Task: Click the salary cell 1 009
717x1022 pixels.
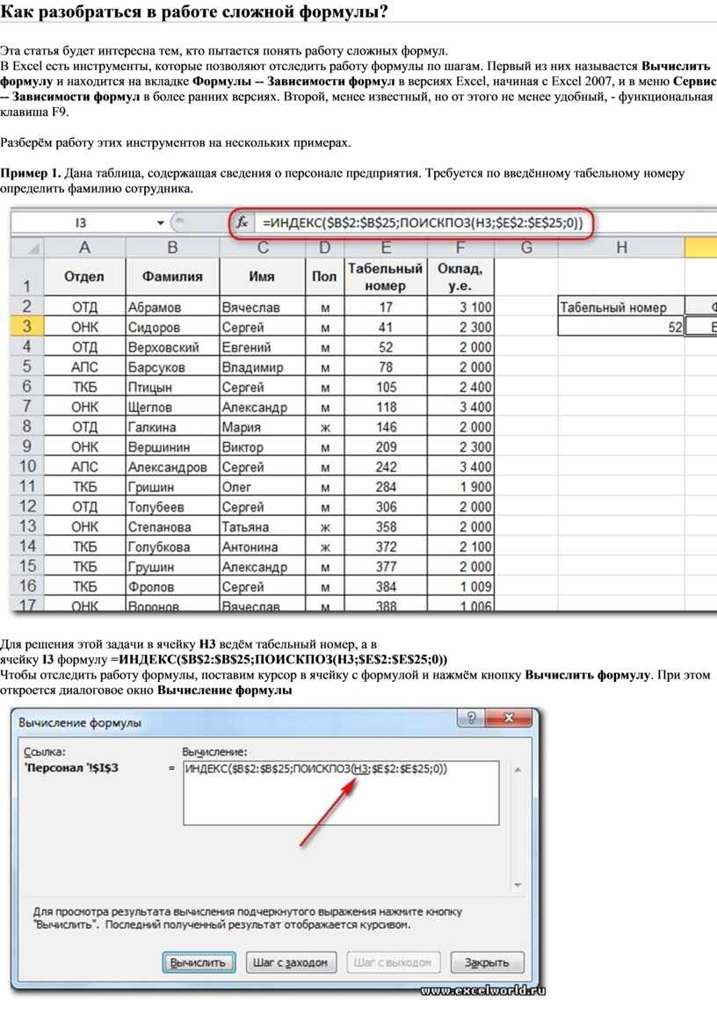Action: point(460,587)
